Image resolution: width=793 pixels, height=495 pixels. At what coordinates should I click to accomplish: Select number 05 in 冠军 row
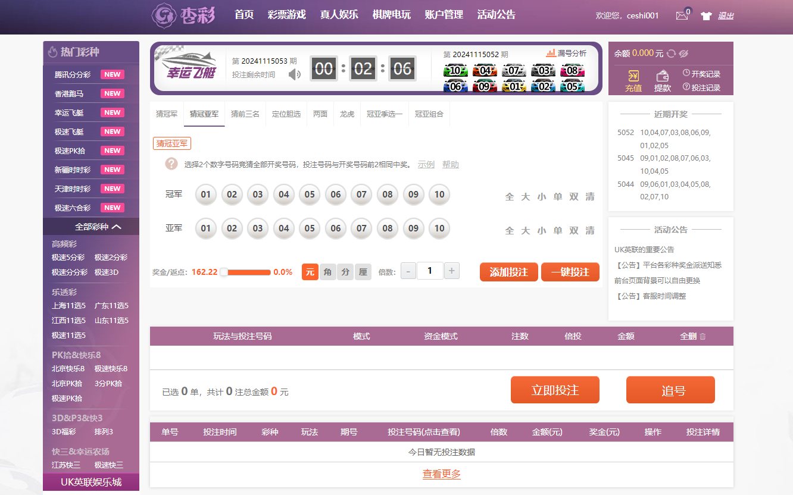tap(310, 195)
